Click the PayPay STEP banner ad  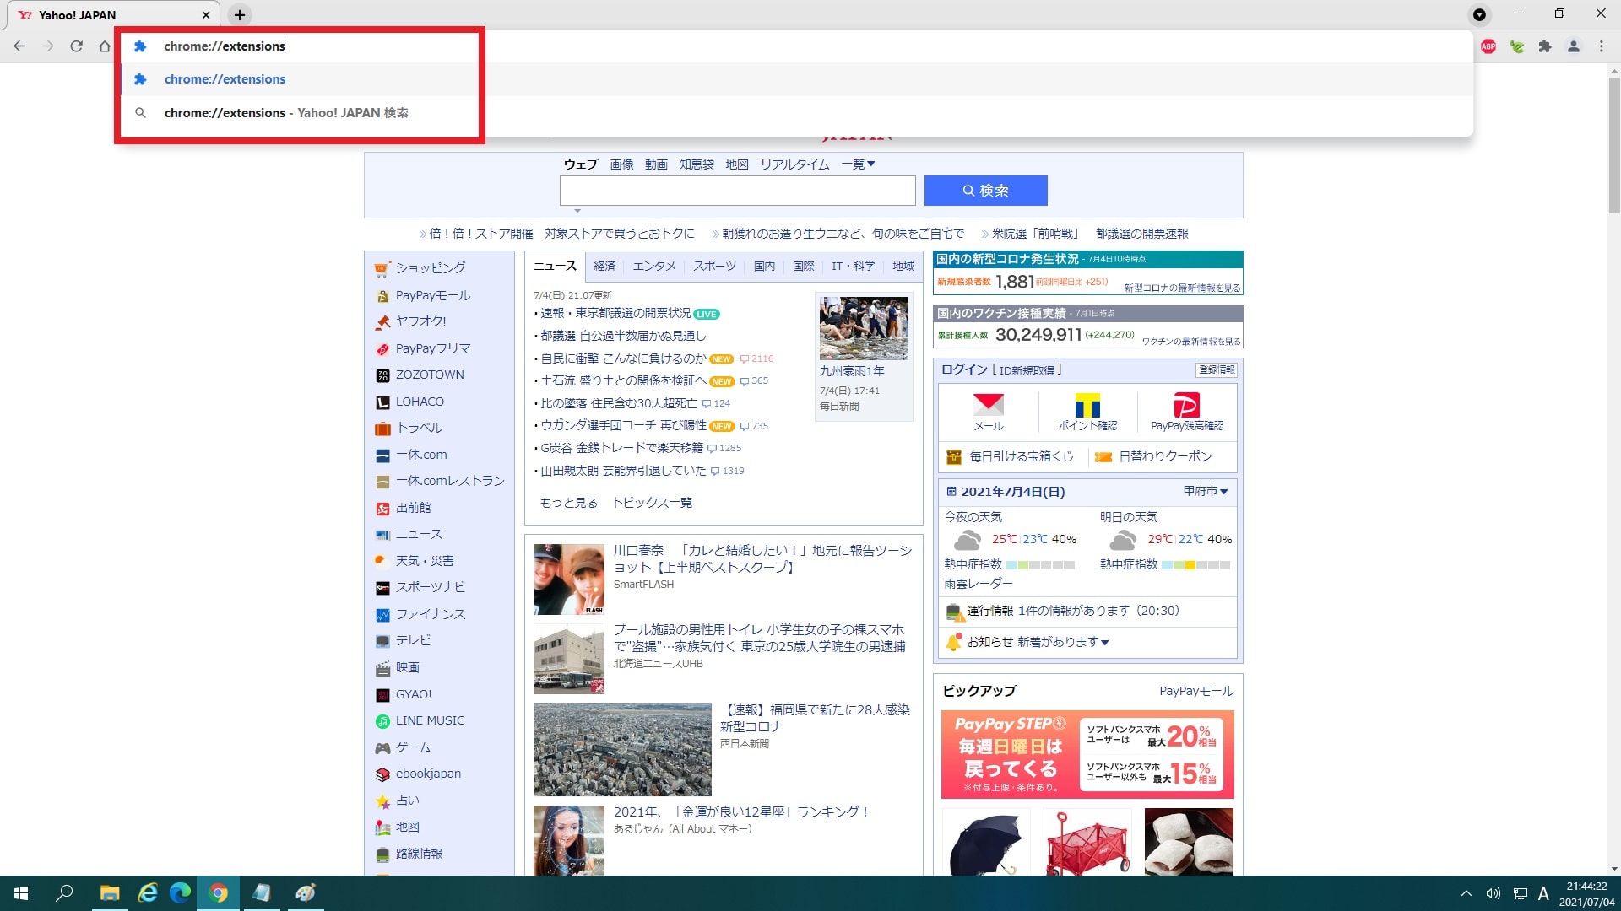point(1087,754)
